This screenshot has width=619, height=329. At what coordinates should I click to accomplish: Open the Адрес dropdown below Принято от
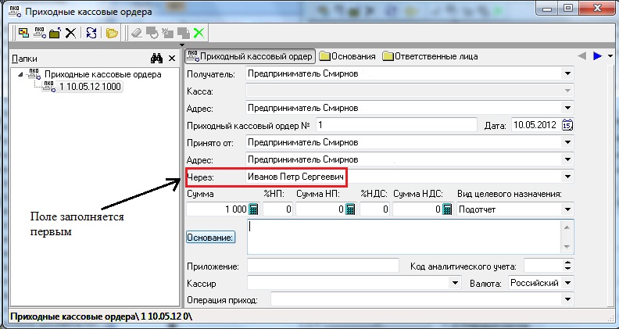[x=567, y=159]
